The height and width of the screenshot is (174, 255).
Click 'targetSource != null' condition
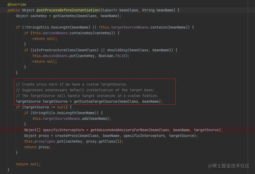coord(45,107)
